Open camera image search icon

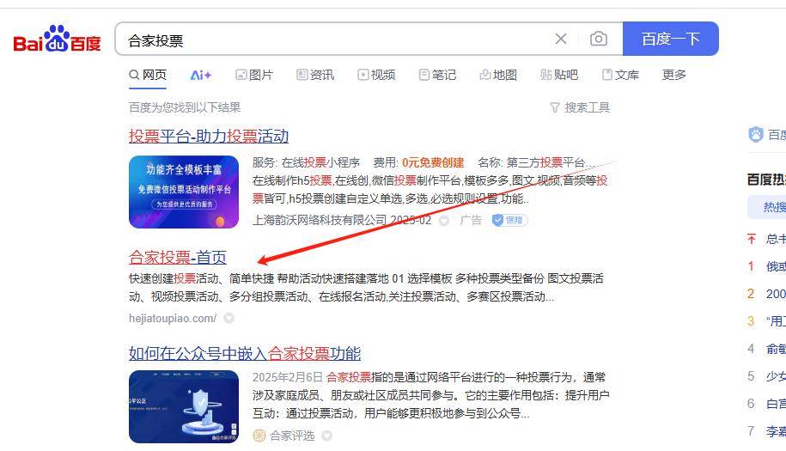[x=599, y=39]
